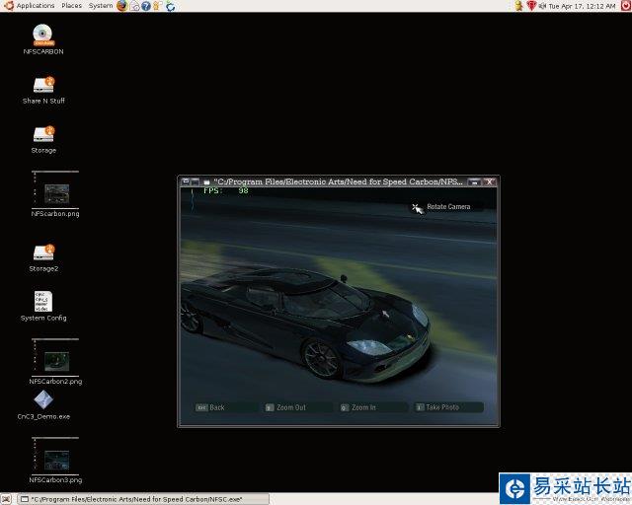Click Zoom In in photo mode

(x=363, y=407)
